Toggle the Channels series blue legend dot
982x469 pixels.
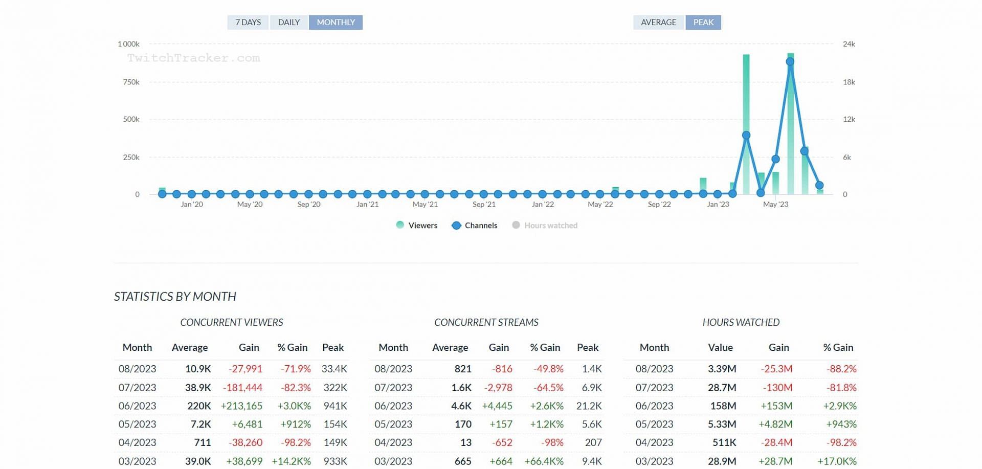click(x=456, y=226)
